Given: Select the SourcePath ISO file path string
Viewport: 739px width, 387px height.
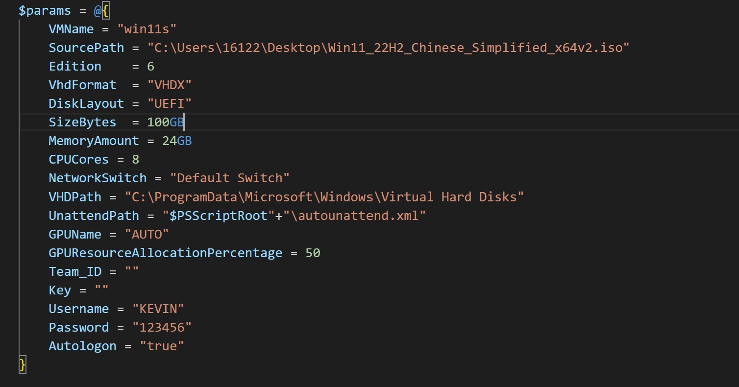Looking at the screenshot, I should click(x=387, y=48).
